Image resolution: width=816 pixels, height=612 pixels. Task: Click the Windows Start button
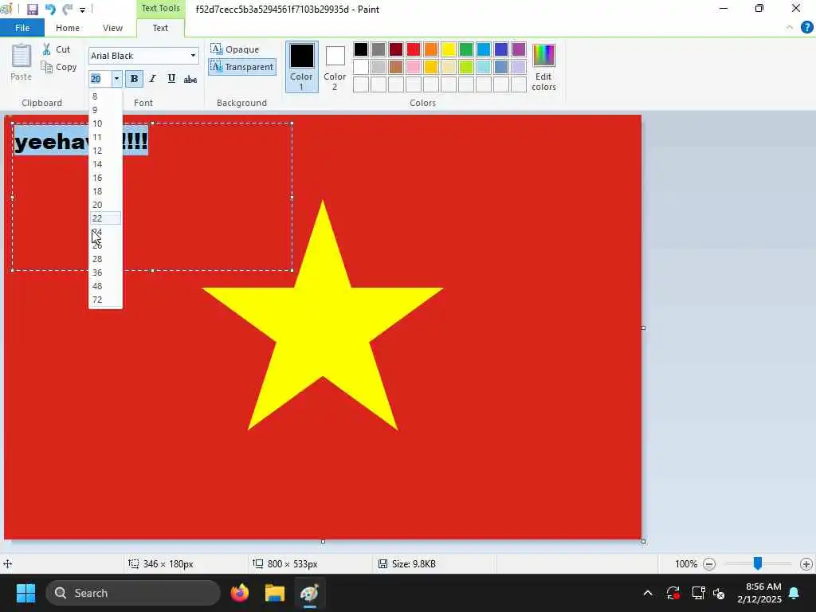25,593
